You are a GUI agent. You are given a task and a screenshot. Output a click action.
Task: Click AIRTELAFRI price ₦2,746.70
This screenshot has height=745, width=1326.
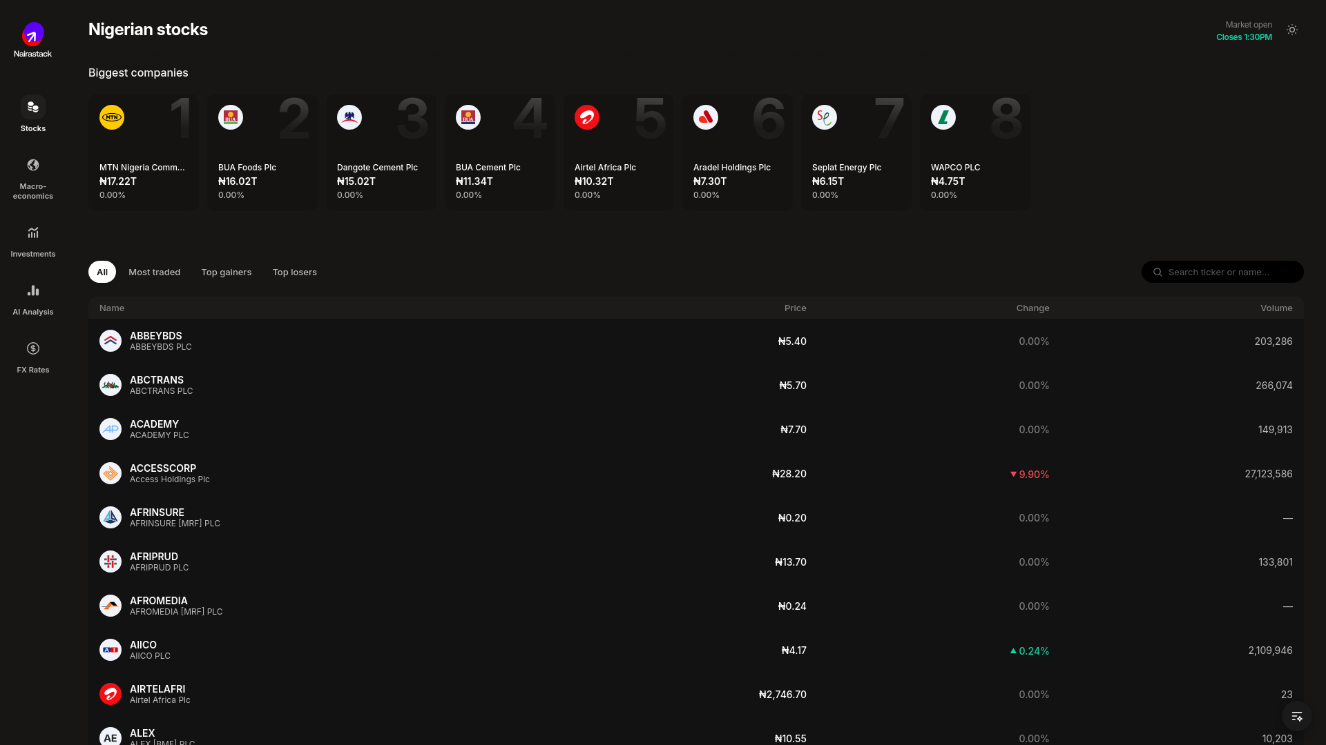(x=782, y=695)
